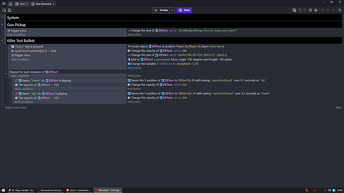Click the circled plus add-other-event icon
This screenshot has height=193, width=344.
click(x=316, y=10)
